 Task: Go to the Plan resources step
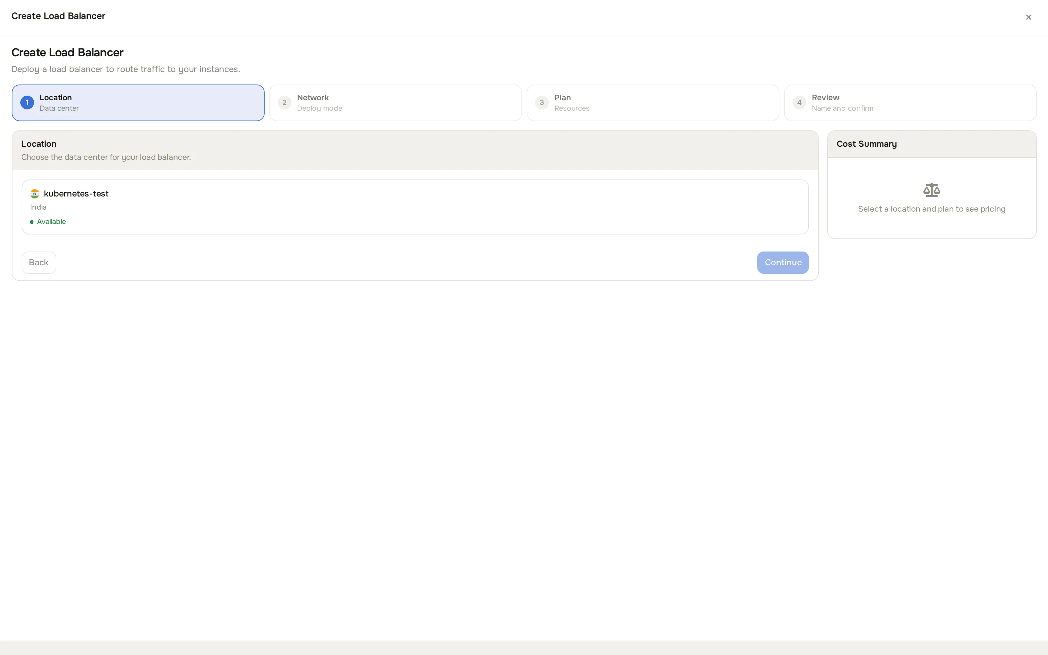click(x=653, y=103)
